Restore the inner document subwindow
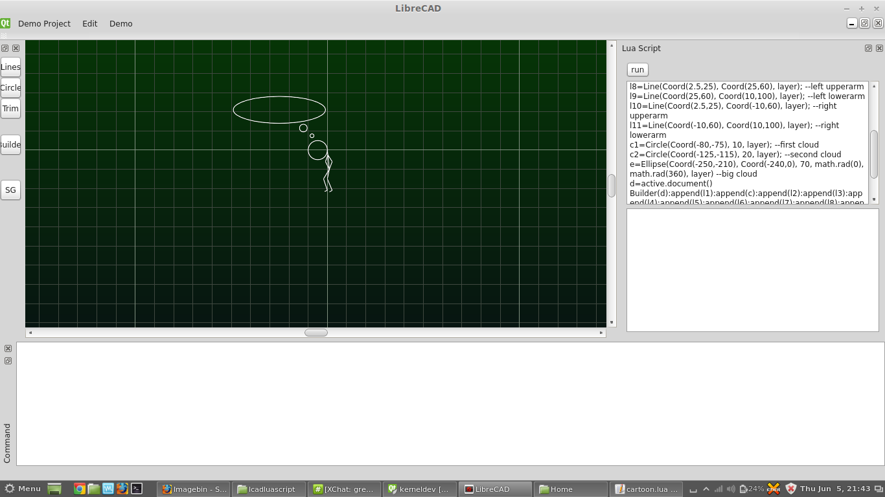This screenshot has height=497, width=885. [865, 23]
